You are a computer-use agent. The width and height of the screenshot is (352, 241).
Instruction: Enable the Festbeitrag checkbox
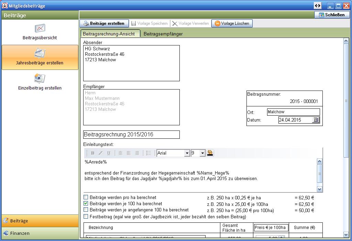(86, 217)
